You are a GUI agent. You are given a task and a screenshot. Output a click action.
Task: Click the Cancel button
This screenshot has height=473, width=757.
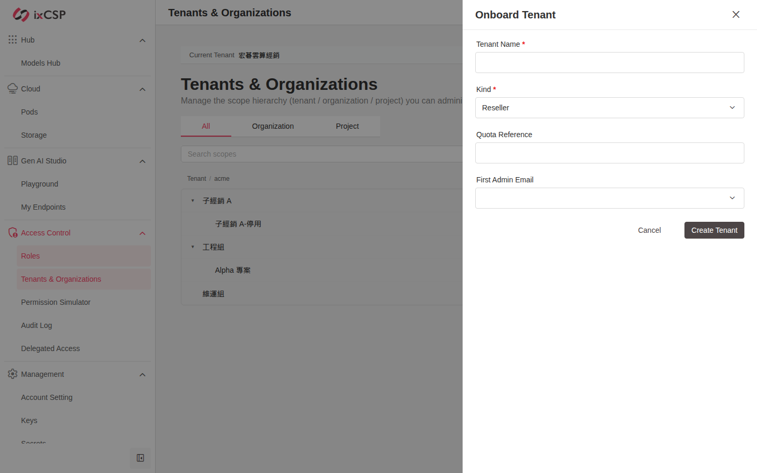pos(649,230)
